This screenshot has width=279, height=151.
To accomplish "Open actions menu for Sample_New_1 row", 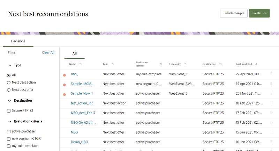I will pyautogui.click(x=271, y=94).
